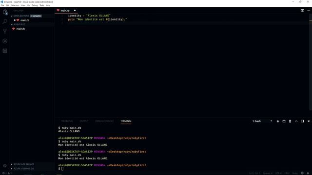Click ruby icon of main.rb in Open Editors
312x175 pixels.
point(18,20)
